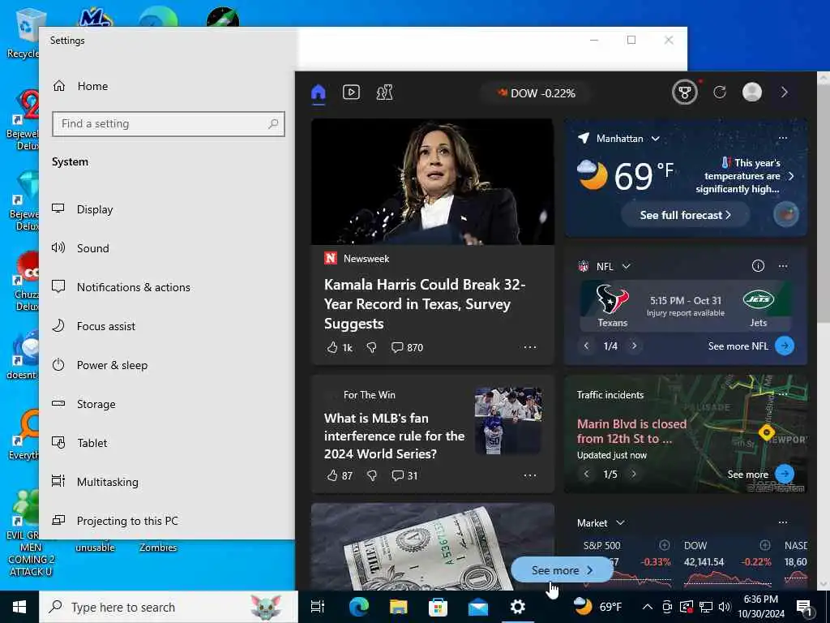Show hidden system tray icons
This screenshot has height=623, width=830.
(648, 607)
